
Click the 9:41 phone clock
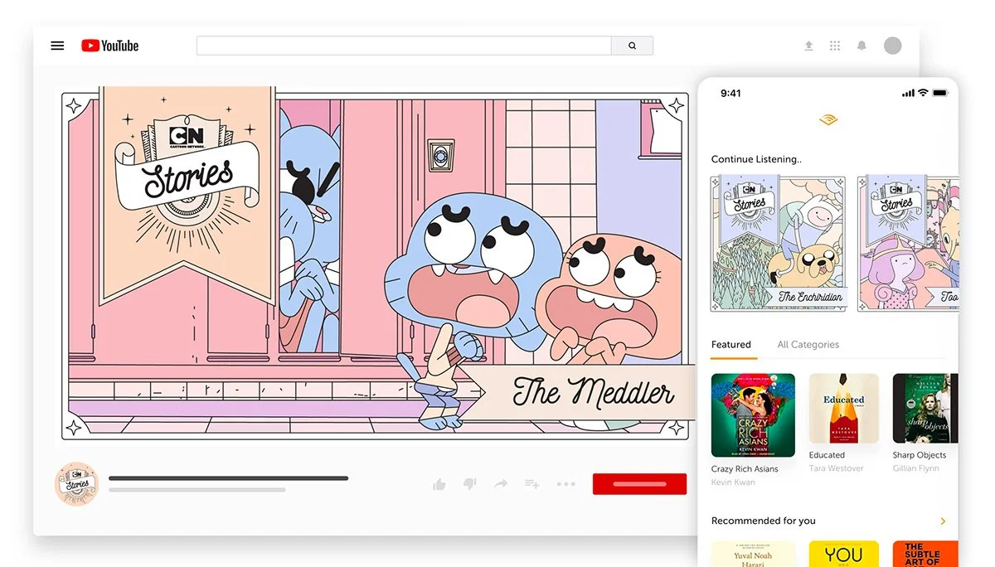pyautogui.click(x=730, y=93)
